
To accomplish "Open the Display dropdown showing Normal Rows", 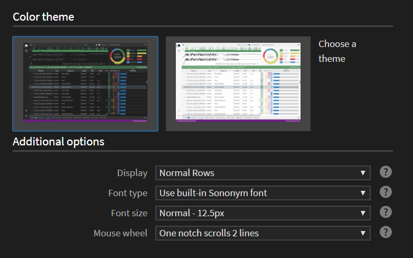I will [263, 173].
